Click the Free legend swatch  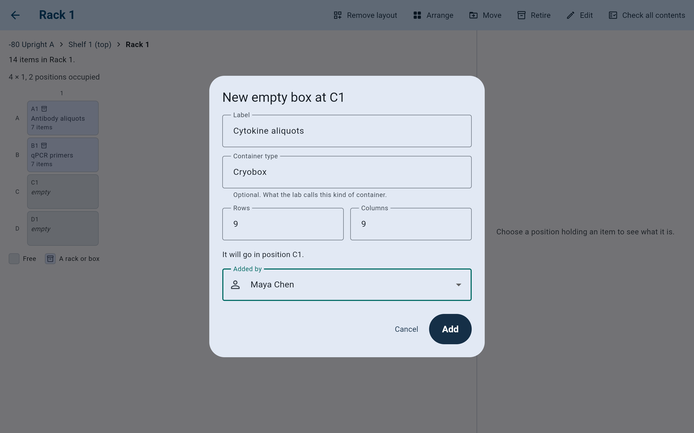point(14,259)
